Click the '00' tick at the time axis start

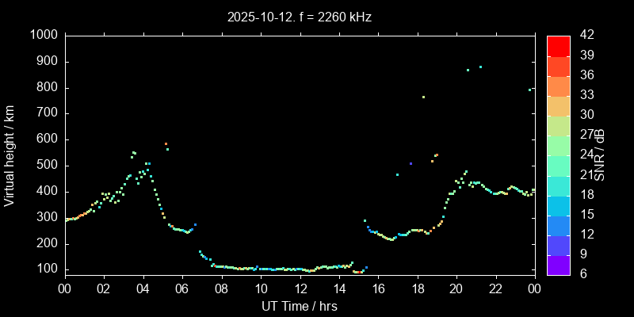(64, 288)
